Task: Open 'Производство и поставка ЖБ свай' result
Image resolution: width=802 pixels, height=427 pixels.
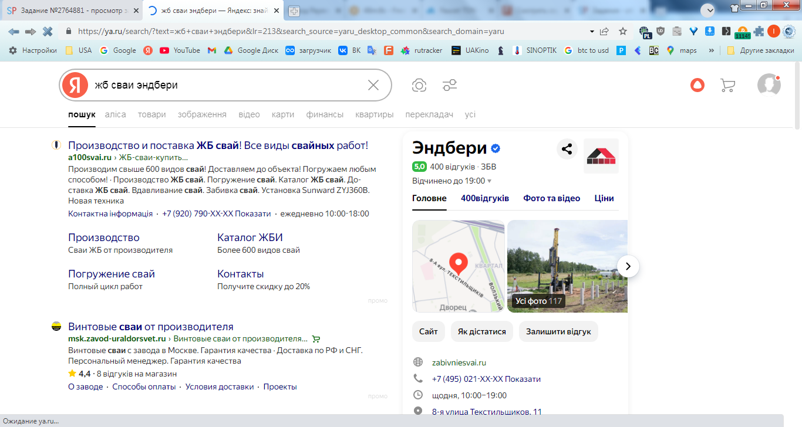Action: point(218,145)
